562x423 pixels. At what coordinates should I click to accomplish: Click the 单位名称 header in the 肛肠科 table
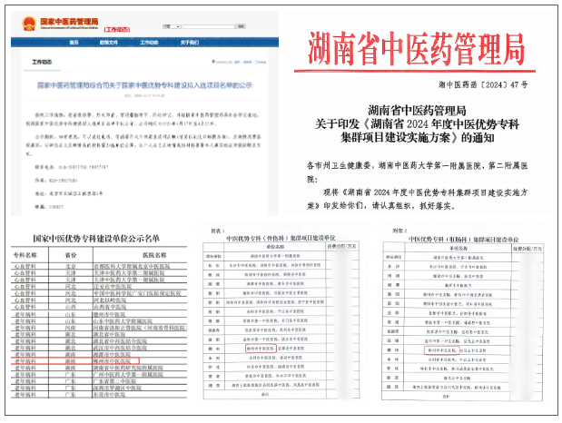click(458, 248)
